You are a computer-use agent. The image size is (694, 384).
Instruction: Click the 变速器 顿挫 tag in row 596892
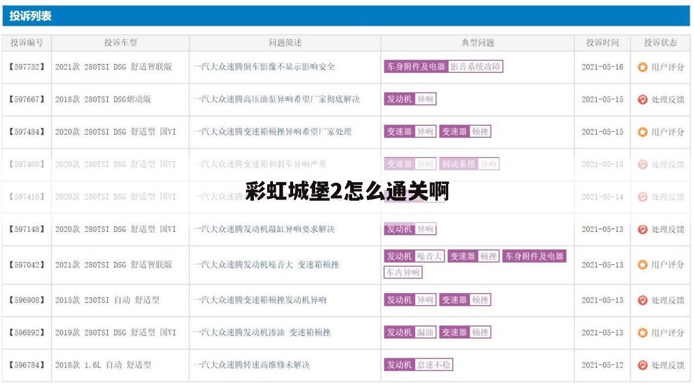466,333
